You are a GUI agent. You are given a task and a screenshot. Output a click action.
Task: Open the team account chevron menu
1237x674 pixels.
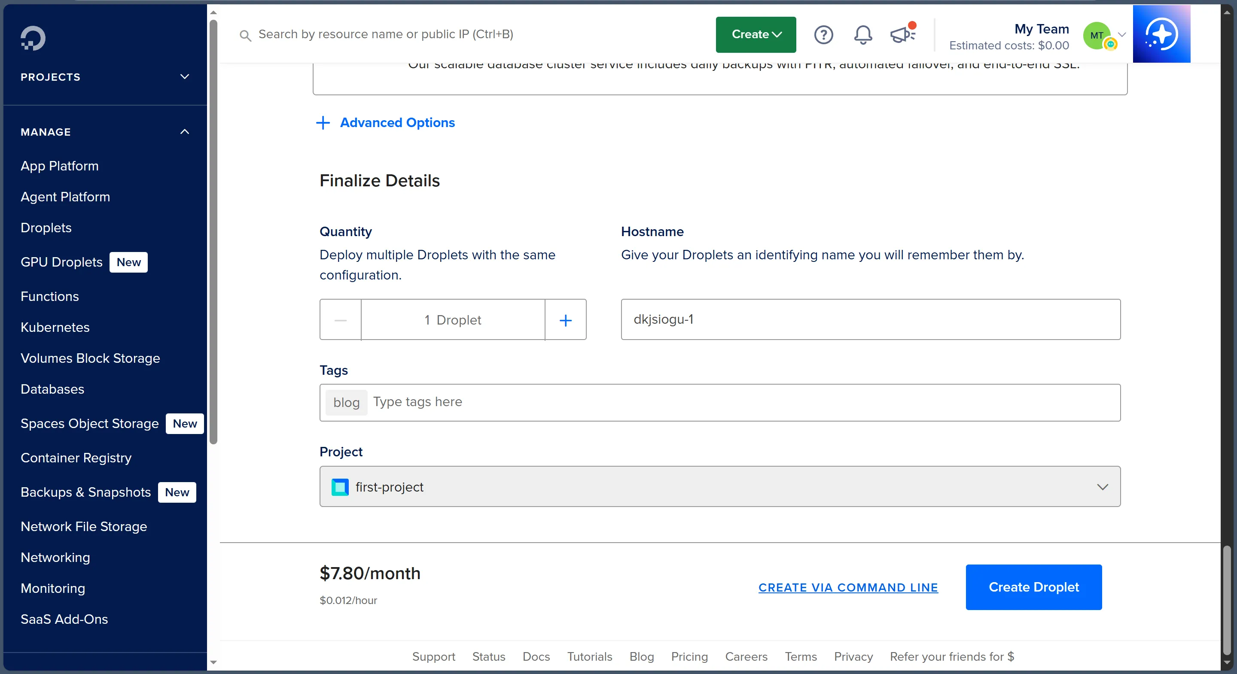point(1122,35)
